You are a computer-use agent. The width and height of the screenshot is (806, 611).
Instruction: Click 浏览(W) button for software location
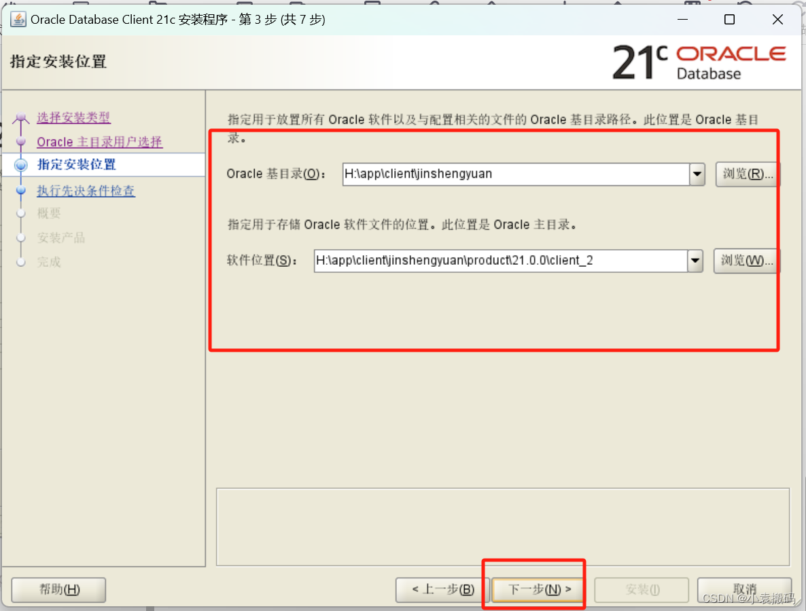pyautogui.click(x=746, y=261)
